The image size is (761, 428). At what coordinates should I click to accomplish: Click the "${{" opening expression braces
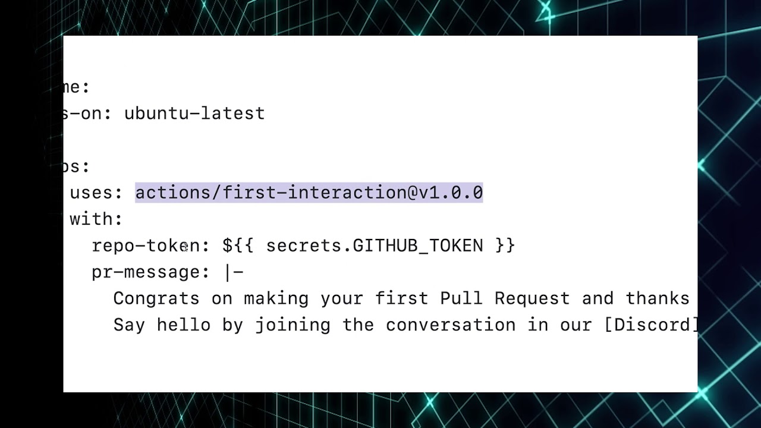[238, 246]
